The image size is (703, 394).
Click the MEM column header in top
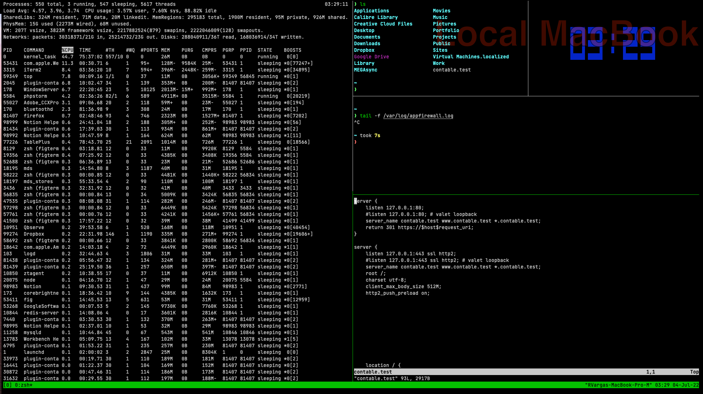tap(166, 50)
